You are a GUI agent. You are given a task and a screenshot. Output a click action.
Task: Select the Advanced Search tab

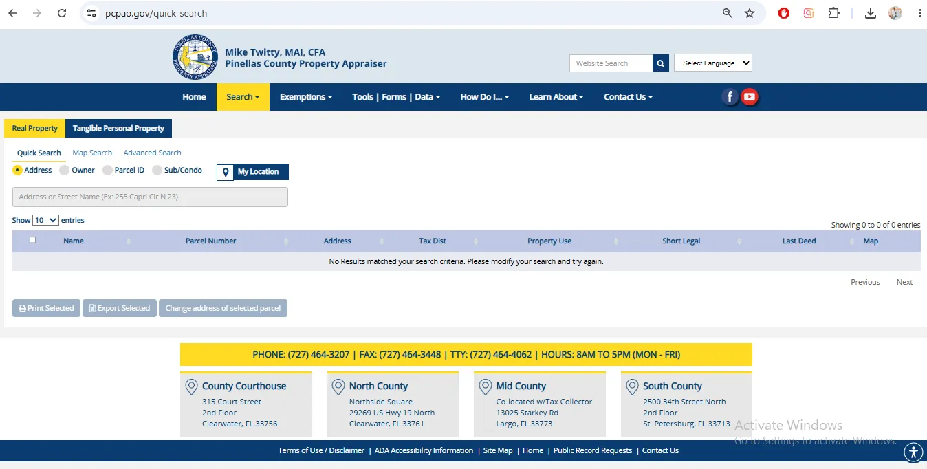click(152, 153)
